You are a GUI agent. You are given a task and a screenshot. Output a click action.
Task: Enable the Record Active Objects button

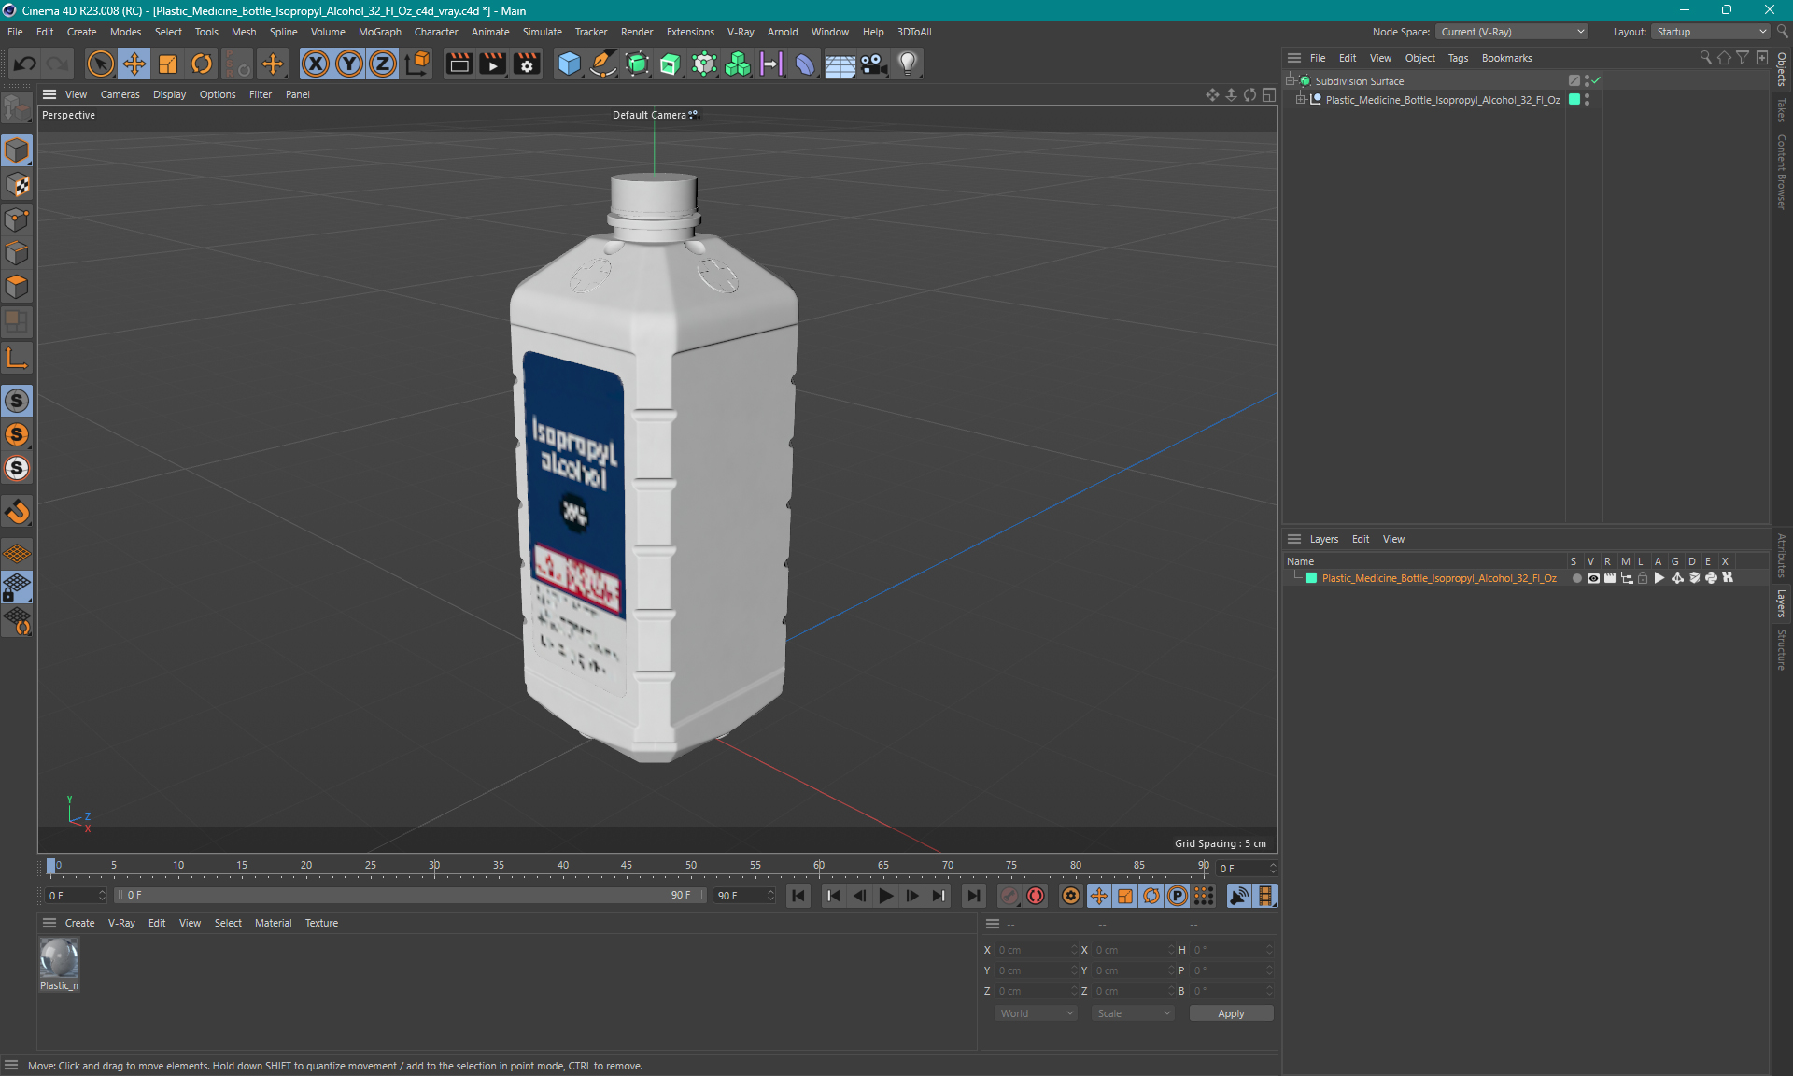pyautogui.click(x=1009, y=896)
